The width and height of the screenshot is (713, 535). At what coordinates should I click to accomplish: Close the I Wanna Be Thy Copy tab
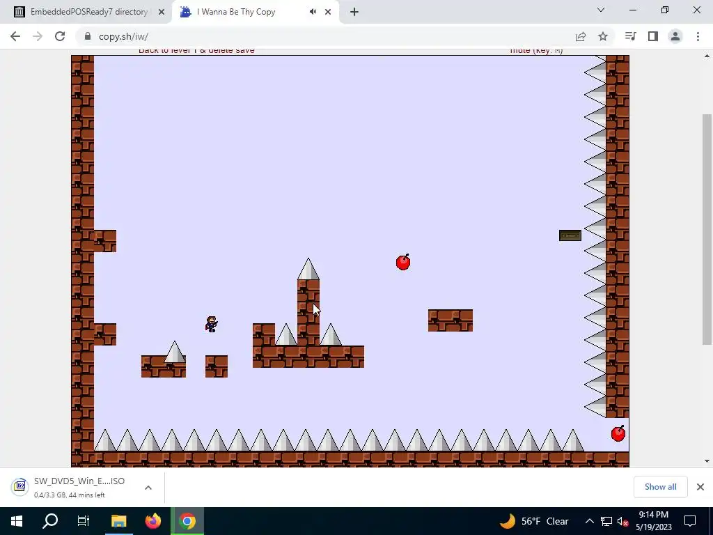[x=328, y=12]
